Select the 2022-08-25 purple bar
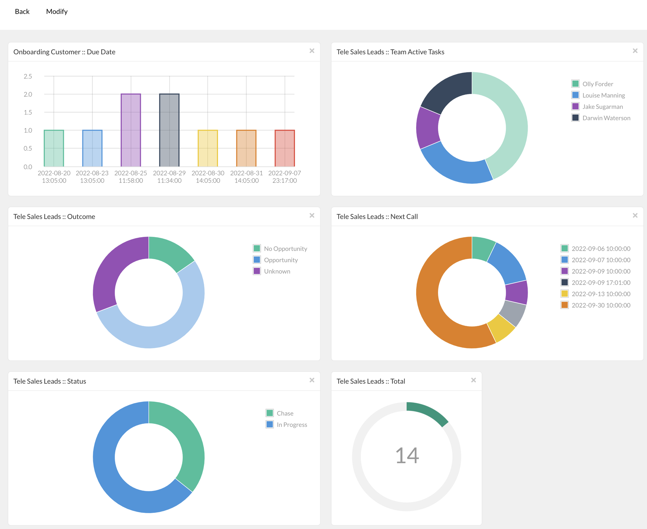The width and height of the screenshot is (647, 529). pyautogui.click(x=131, y=130)
